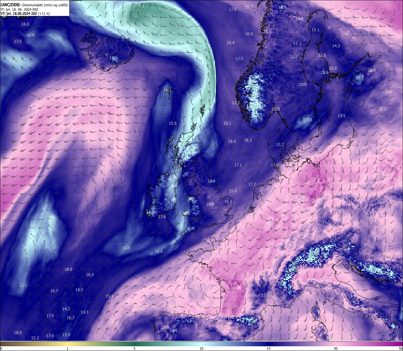Click the 19.3 value on the map

248,140
